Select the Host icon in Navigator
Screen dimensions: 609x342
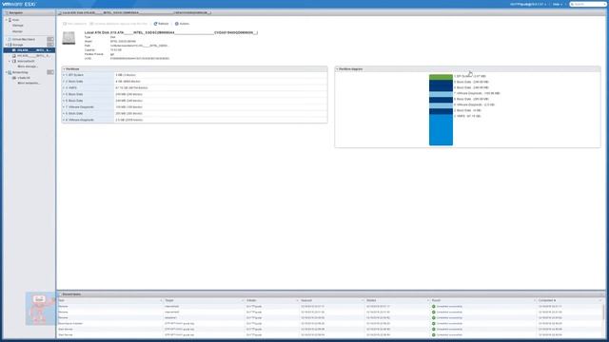click(10, 20)
